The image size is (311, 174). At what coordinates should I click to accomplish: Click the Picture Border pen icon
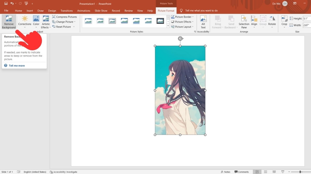point(173,17)
